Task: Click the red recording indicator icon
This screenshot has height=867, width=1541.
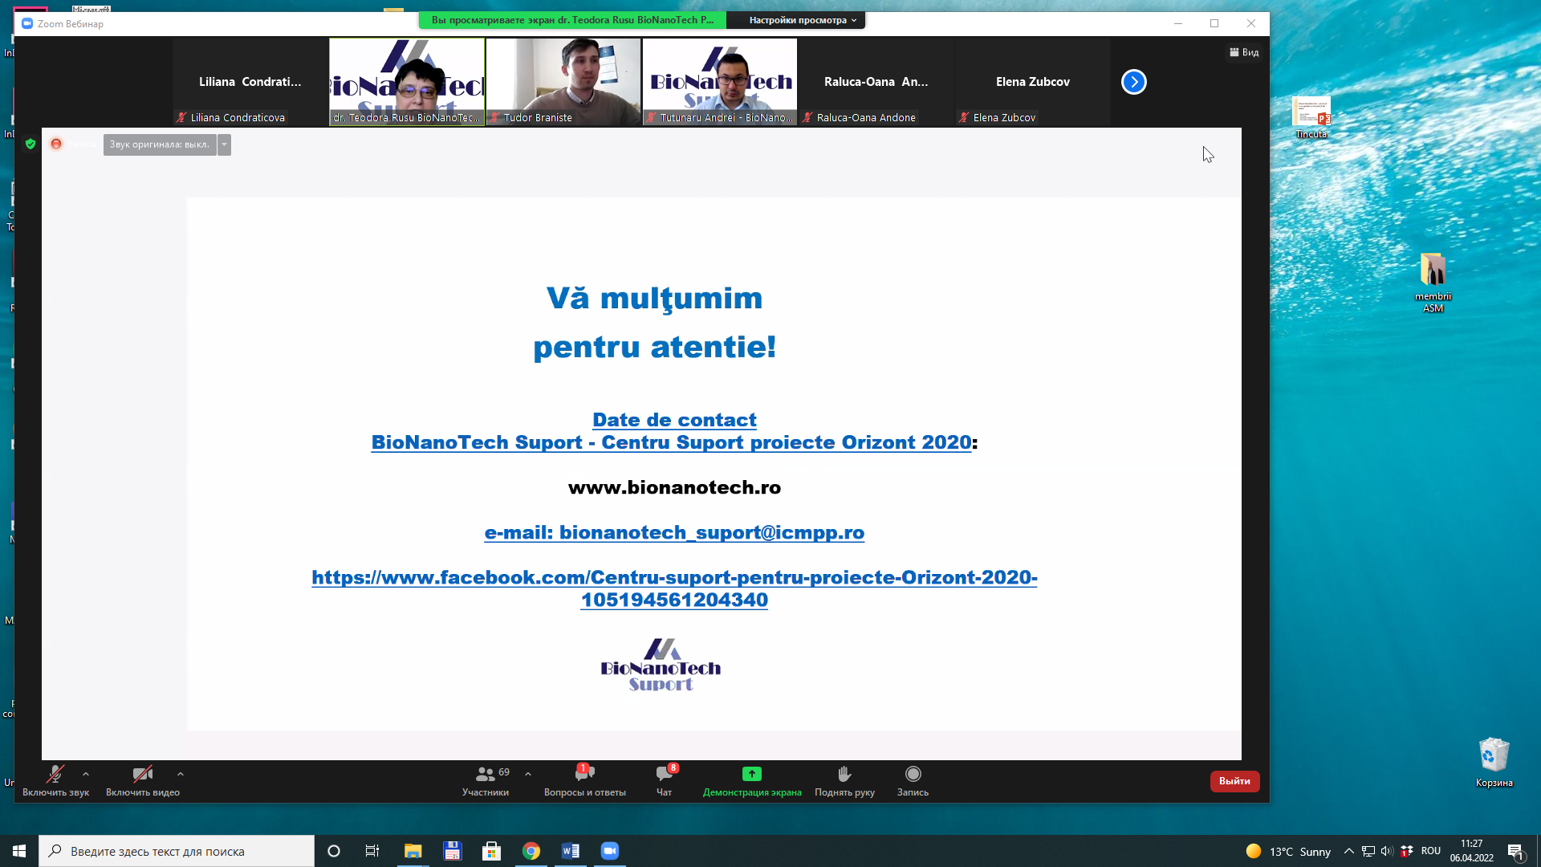Action: [x=56, y=144]
